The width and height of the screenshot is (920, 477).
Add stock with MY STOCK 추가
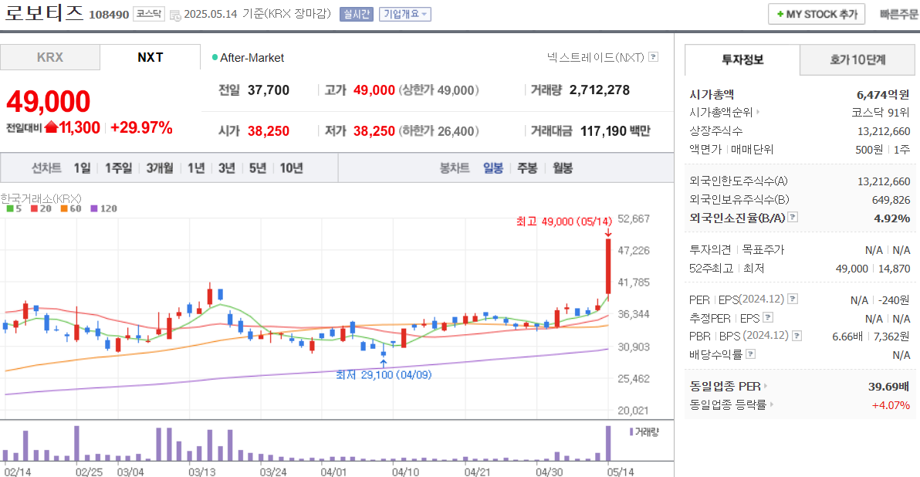[x=817, y=14]
